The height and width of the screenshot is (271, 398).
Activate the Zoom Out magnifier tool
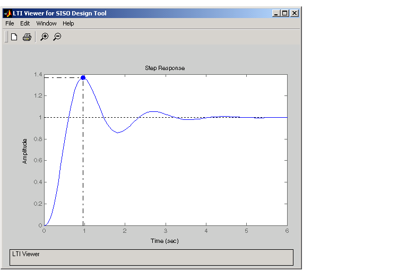[x=57, y=37]
